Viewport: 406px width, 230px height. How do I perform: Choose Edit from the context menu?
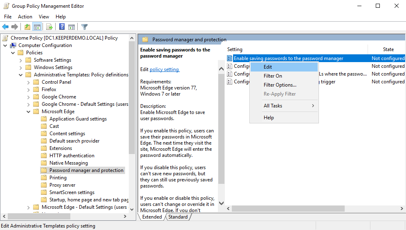268,67
